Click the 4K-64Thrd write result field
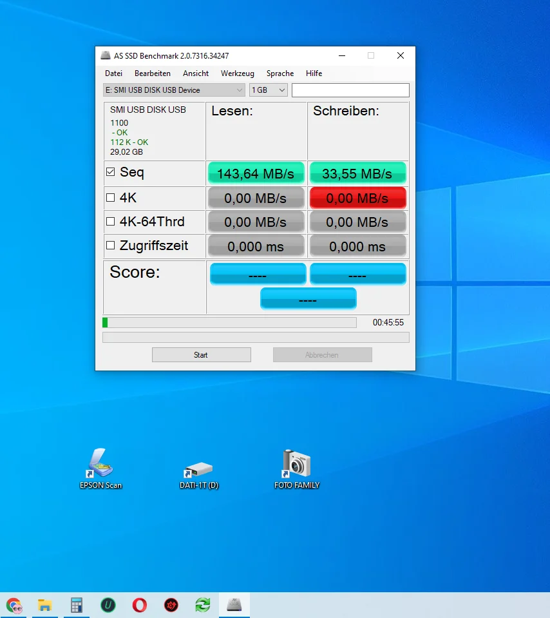 (x=357, y=222)
